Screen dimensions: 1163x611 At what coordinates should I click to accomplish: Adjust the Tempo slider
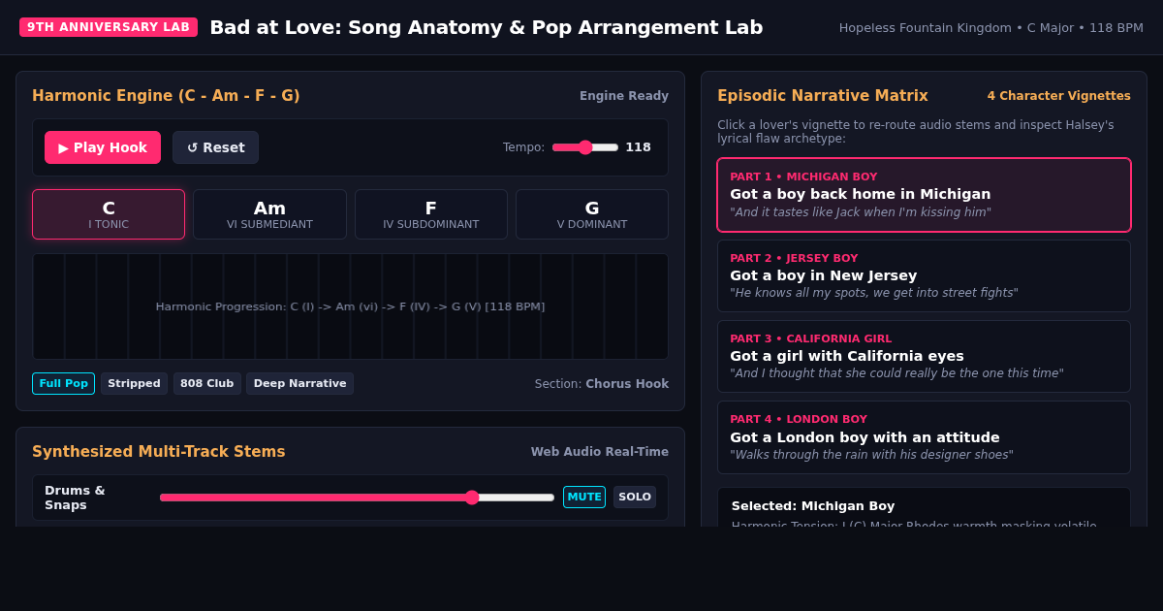(x=585, y=147)
